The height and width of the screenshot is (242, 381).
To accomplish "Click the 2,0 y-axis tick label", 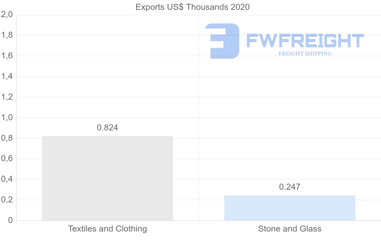I will click(7, 15).
